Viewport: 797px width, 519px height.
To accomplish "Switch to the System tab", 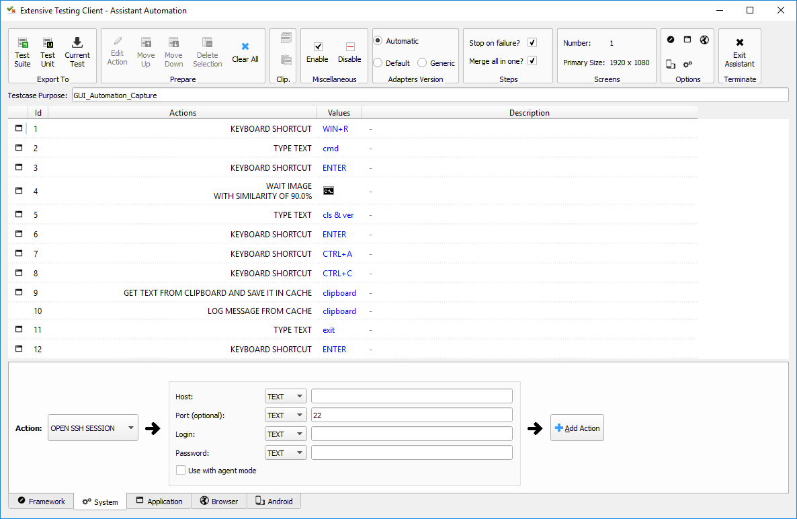I will click(x=100, y=502).
